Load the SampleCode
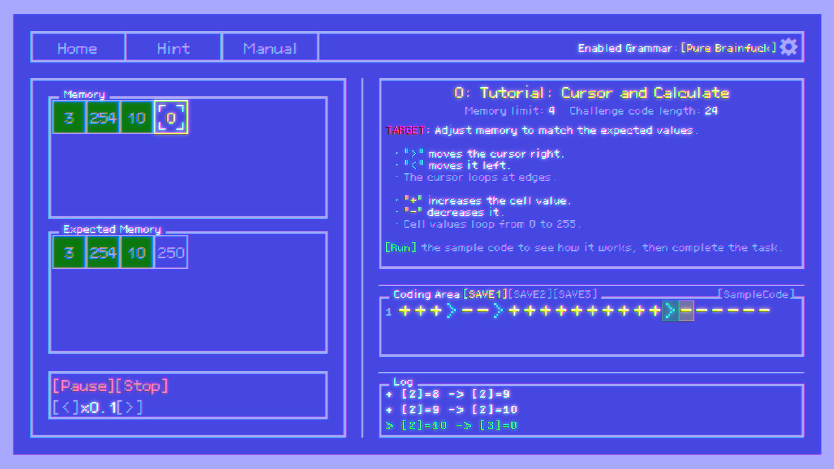Image resolution: width=834 pixels, height=469 pixels. tap(756, 294)
